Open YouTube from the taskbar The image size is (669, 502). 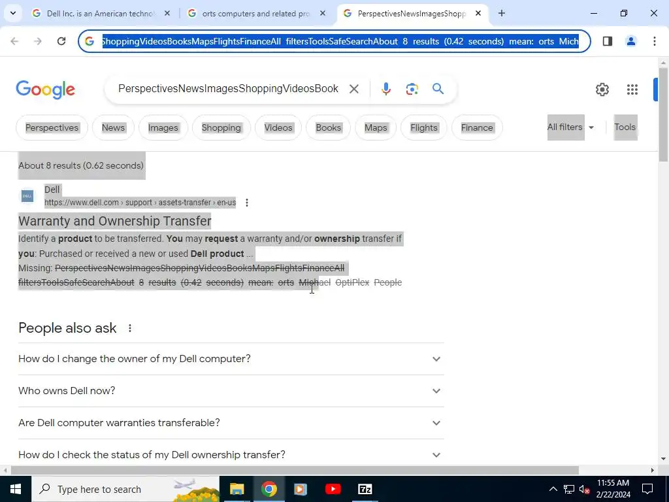333,489
